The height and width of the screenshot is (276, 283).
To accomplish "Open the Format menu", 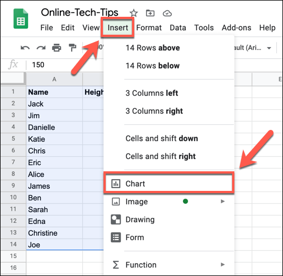I will pos(149,27).
